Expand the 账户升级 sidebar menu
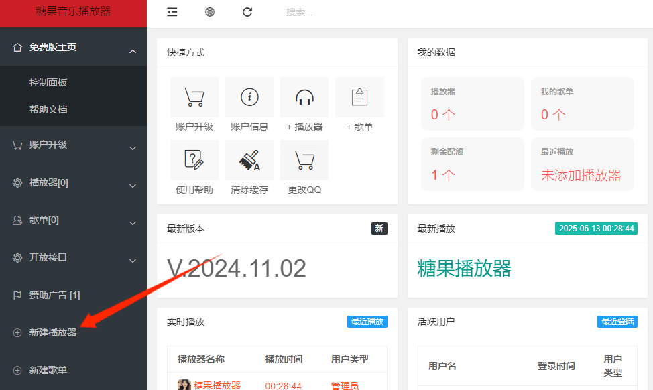Screen dimensions: 653x390 pos(73,145)
